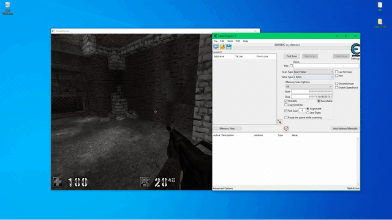Open Cheat Engine Settings logo
Image resolution: width=392 pixels, height=220 pixels.
[355, 51]
